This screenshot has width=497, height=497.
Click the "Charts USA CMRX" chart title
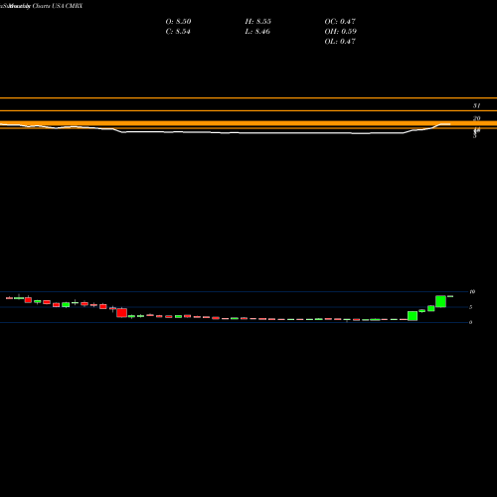point(58,6)
